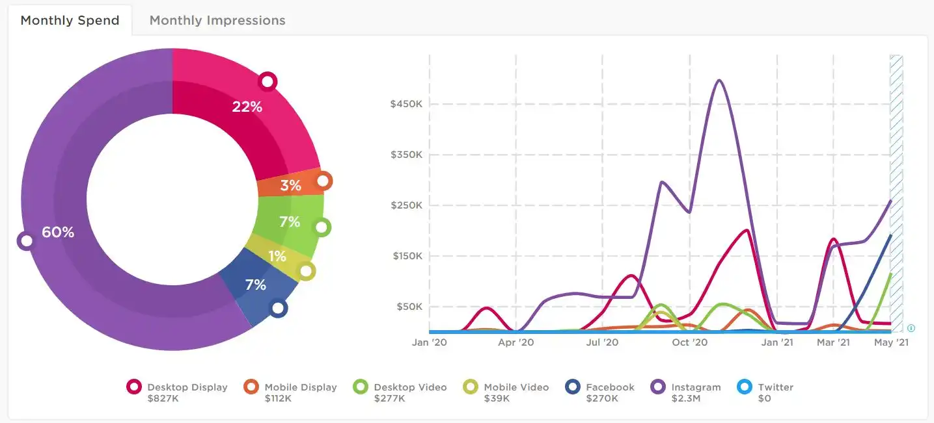This screenshot has width=934, height=423.
Task: Switch to the Monthly Impressions tab
Action: pyautogui.click(x=217, y=20)
